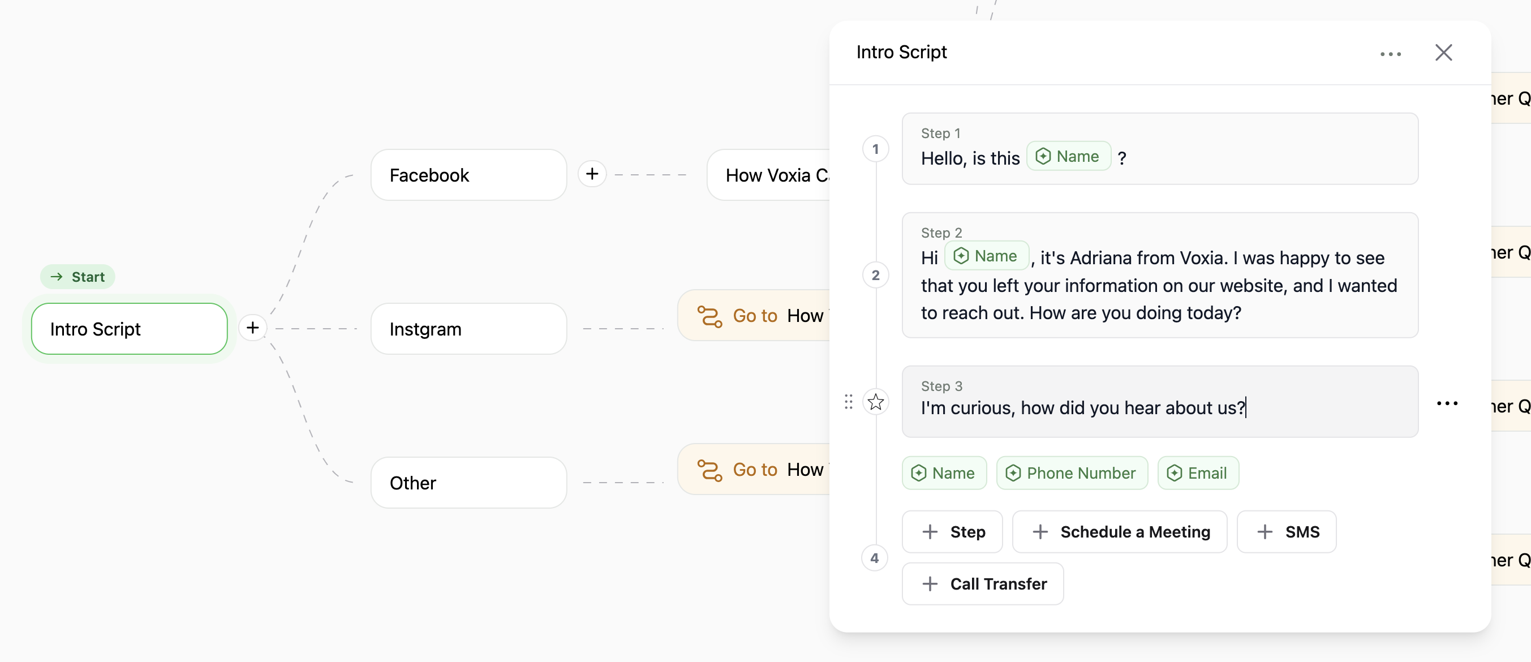Insert the Phone Number variable chip
The image size is (1531, 662).
pos(1072,473)
